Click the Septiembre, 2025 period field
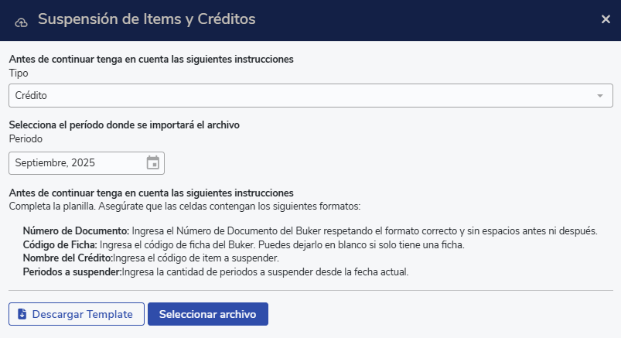This screenshot has width=621, height=338. pos(77,163)
